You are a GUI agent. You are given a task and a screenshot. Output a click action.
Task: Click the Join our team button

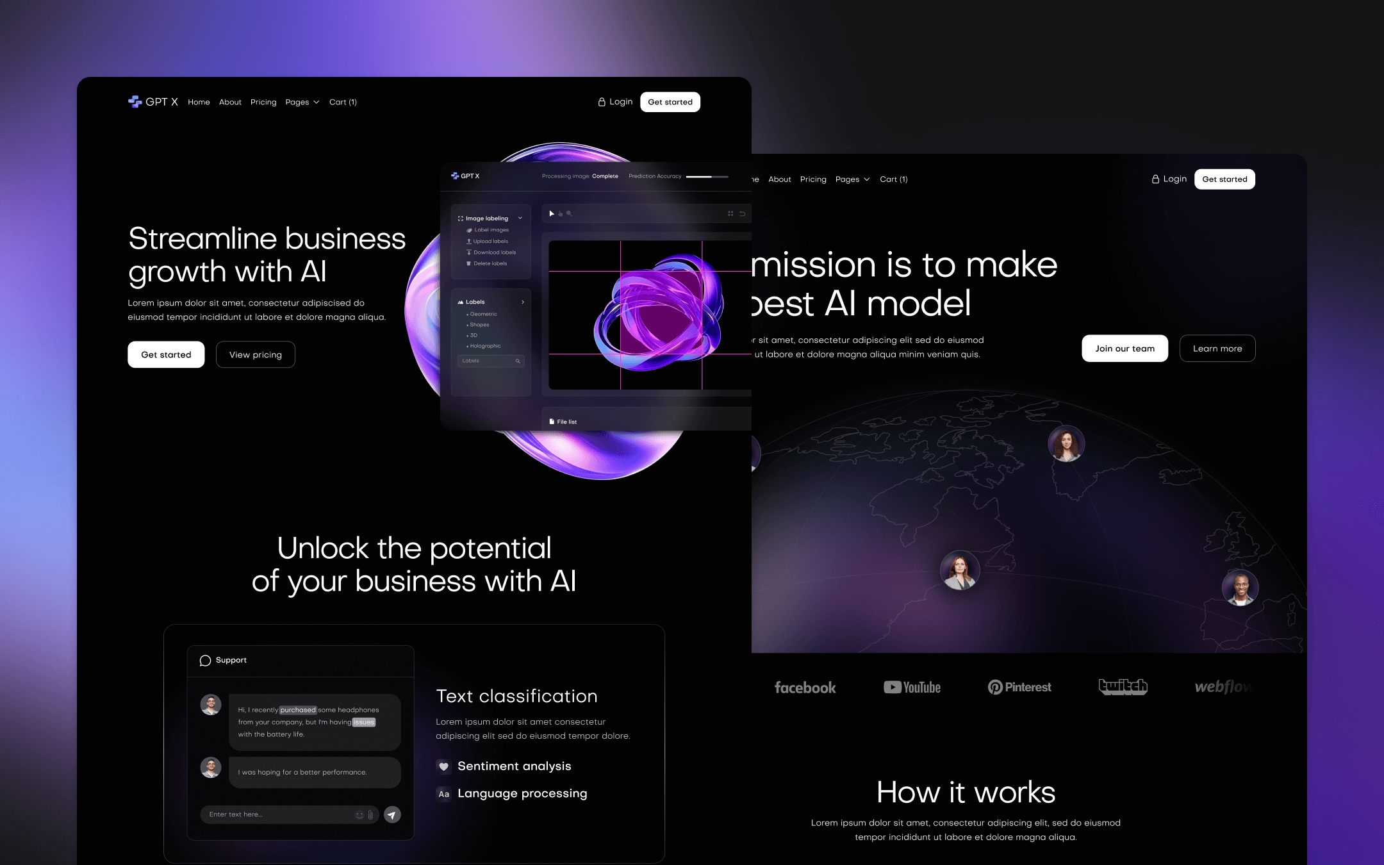1124,348
